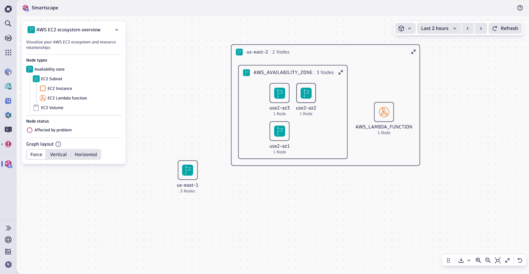Fit the graph to screen
529x274 pixels.
(x=498, y=260)
